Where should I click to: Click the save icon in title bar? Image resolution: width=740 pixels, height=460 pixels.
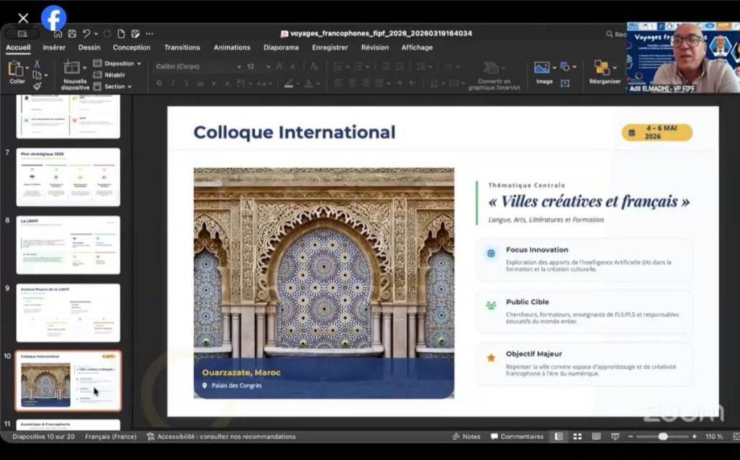72,34
